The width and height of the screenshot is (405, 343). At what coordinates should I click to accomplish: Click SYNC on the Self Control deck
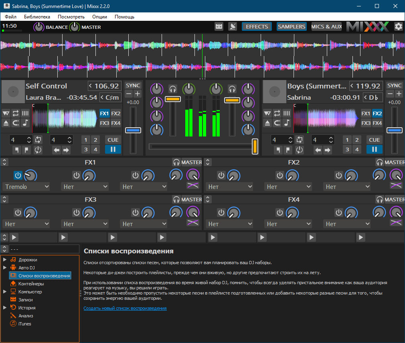tap(133, 85)
